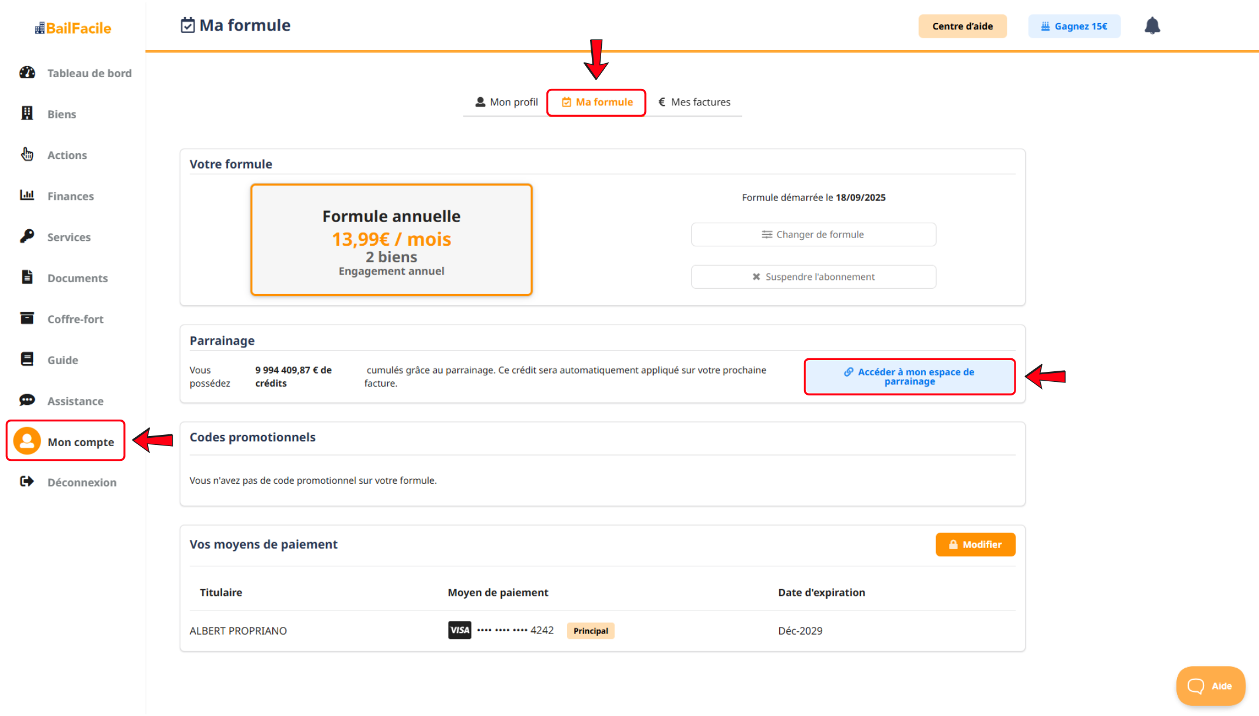Open the Documents sidebar item
Image resolution: width=1259 pixels, height=716 pixels.
click(77, 278)
